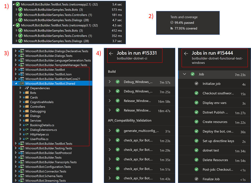This screenshot has height=183, width=251.
Task: Click success icon beside Dotnet Publish step
Action: click(197, 112)
